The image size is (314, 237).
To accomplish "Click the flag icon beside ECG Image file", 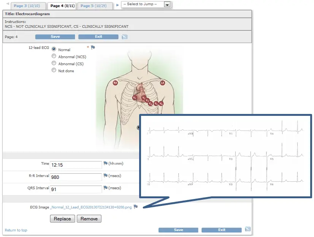I will point(136,207).
